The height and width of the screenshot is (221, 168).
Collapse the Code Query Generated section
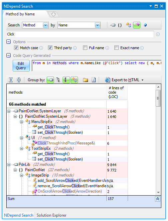pos(8,56)
